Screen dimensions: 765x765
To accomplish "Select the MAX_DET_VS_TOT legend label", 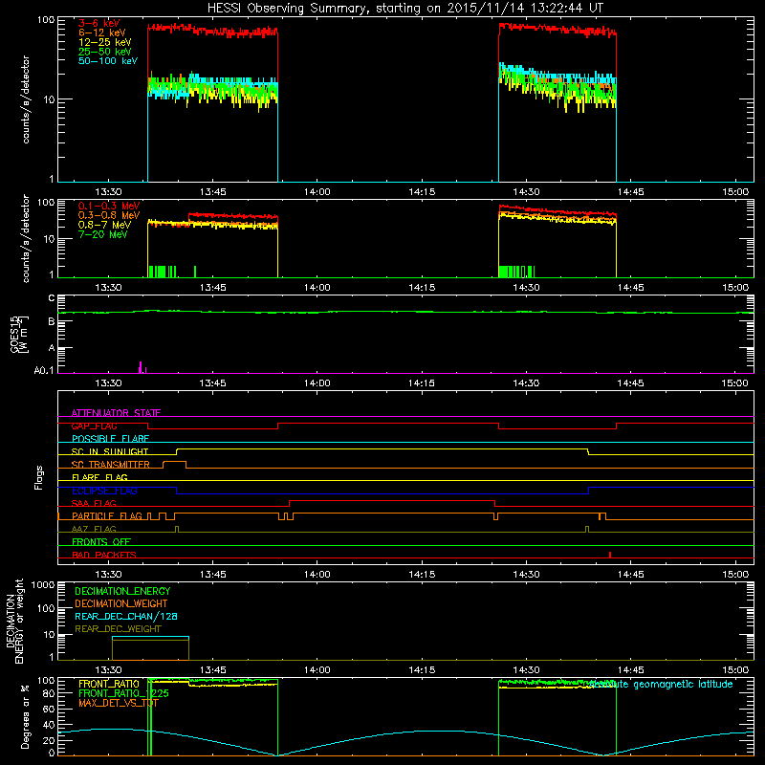I will (118, 703).
